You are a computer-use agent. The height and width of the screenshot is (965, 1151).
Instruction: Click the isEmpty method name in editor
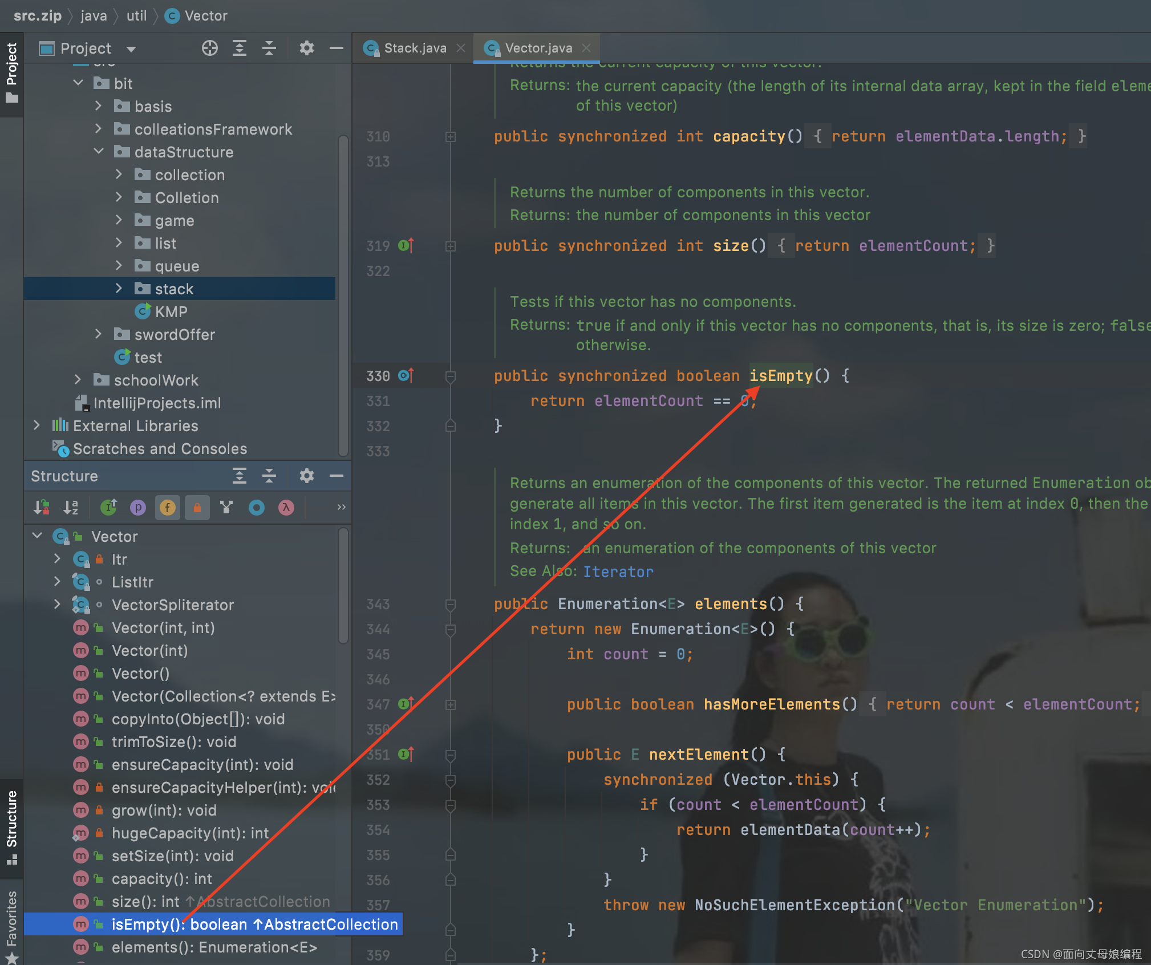(x=781, y=375)
